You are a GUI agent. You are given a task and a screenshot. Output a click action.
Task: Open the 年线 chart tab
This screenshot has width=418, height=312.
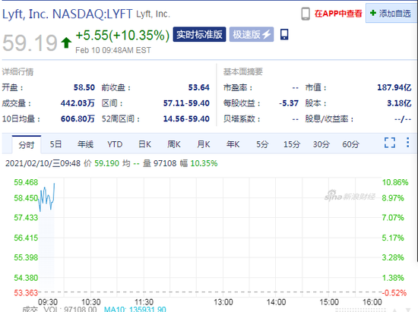point(85,144)
